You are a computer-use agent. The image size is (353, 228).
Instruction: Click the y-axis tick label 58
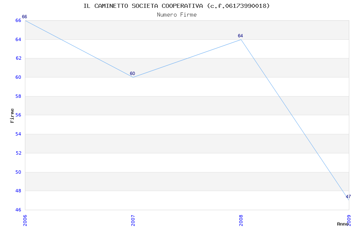coord(18,96)
